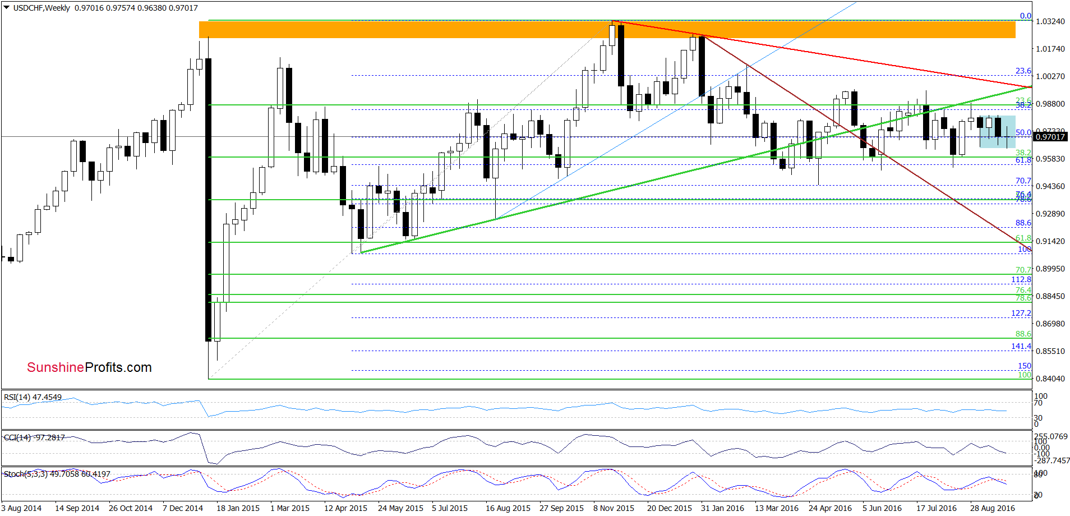Click the 0.91420 price axis label
This screenshot has width=1070, height=516.
1050,241
